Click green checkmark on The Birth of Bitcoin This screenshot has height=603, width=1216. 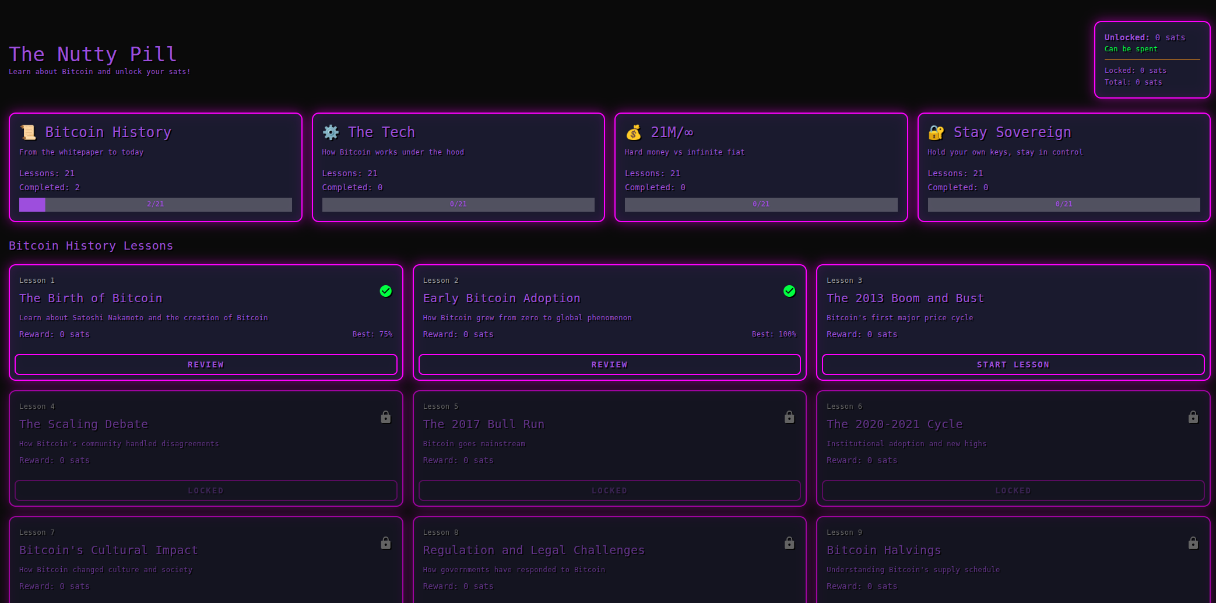[385, 291]
